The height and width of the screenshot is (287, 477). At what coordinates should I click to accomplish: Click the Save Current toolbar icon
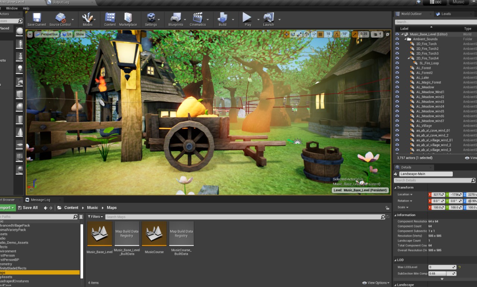tap(37, 18)
